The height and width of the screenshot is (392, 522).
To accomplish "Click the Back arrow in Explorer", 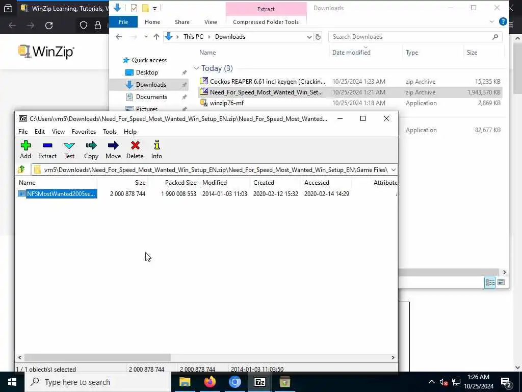I will tap(119, 37).
